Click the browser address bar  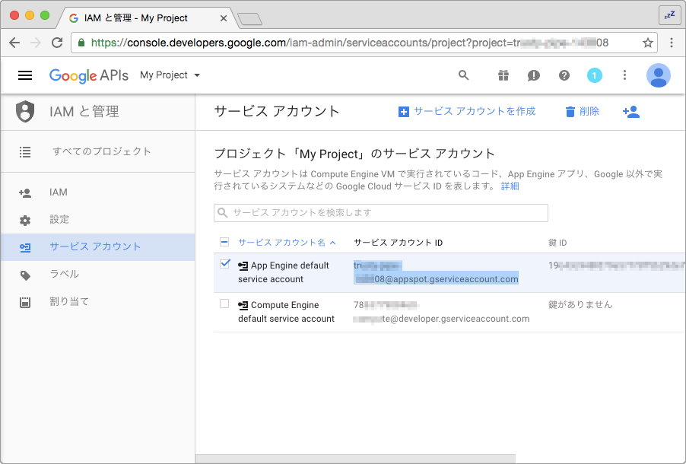tap(364, 43)
